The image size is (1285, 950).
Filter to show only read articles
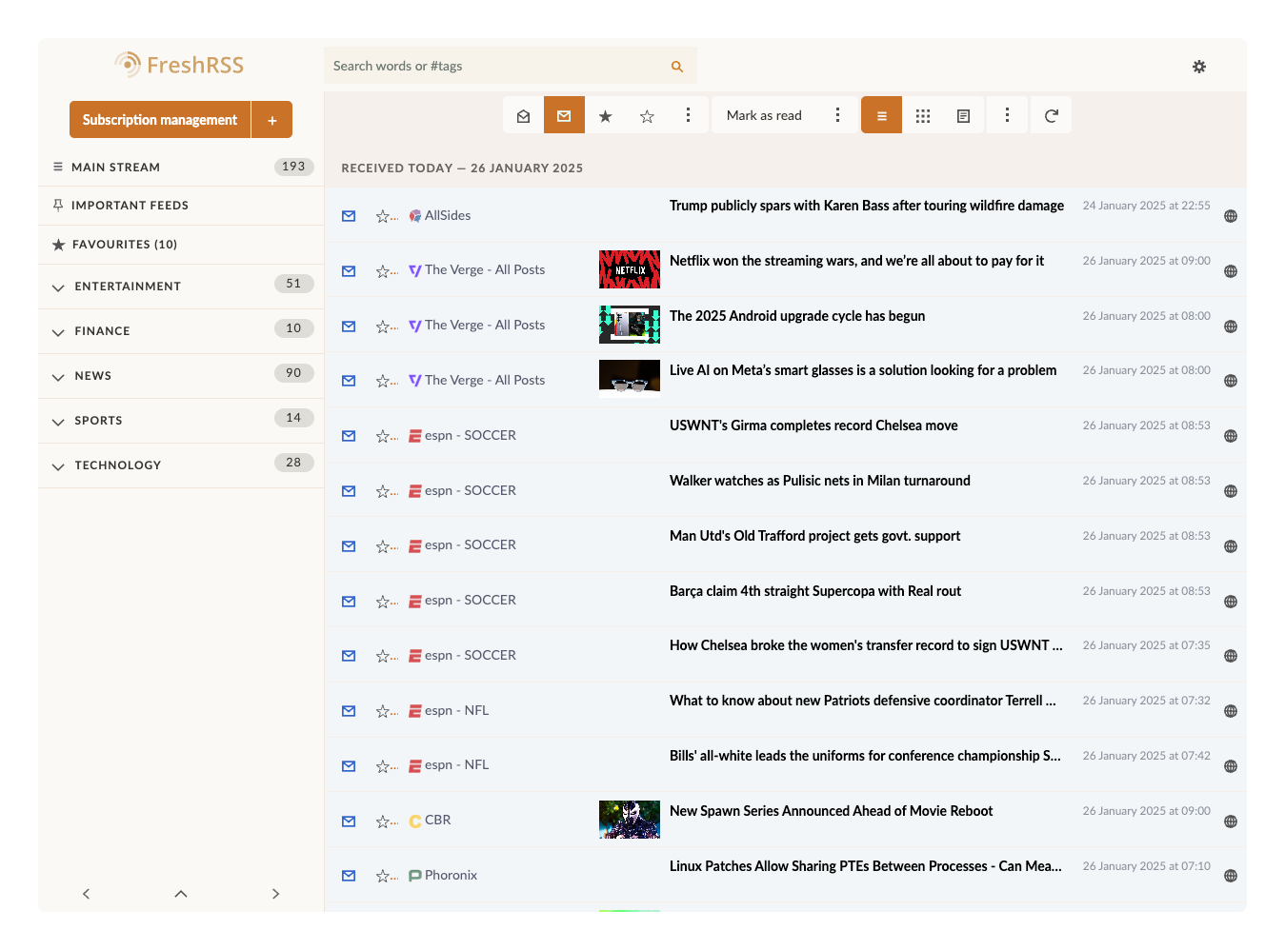(523, 114)
